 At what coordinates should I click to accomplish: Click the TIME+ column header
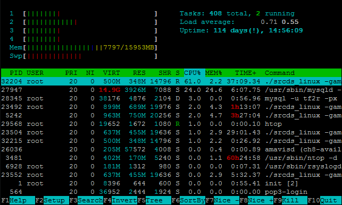click(246, 73)
